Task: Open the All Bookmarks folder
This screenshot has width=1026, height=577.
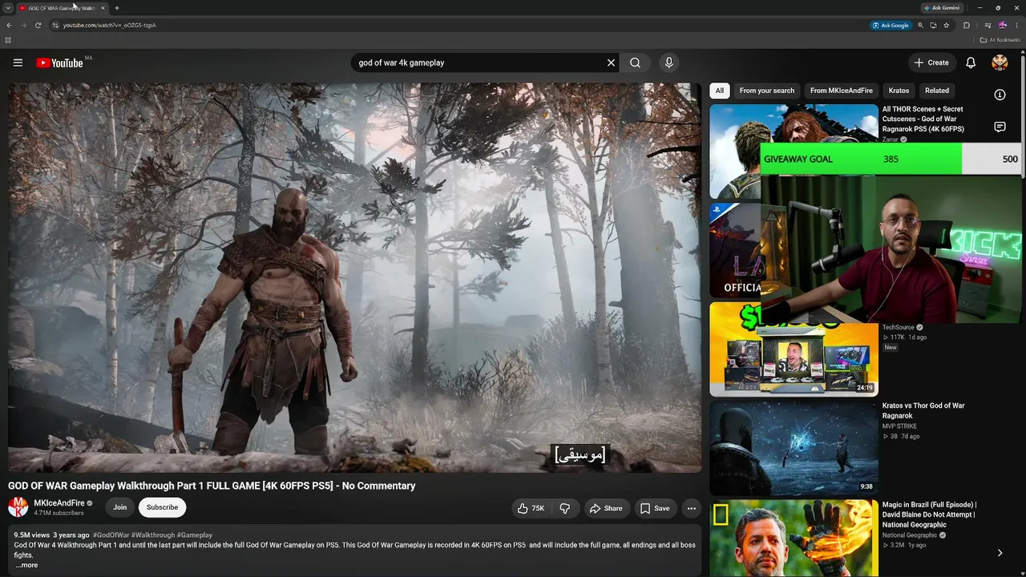Action: pyautogui.click(x=1001, y=40)
